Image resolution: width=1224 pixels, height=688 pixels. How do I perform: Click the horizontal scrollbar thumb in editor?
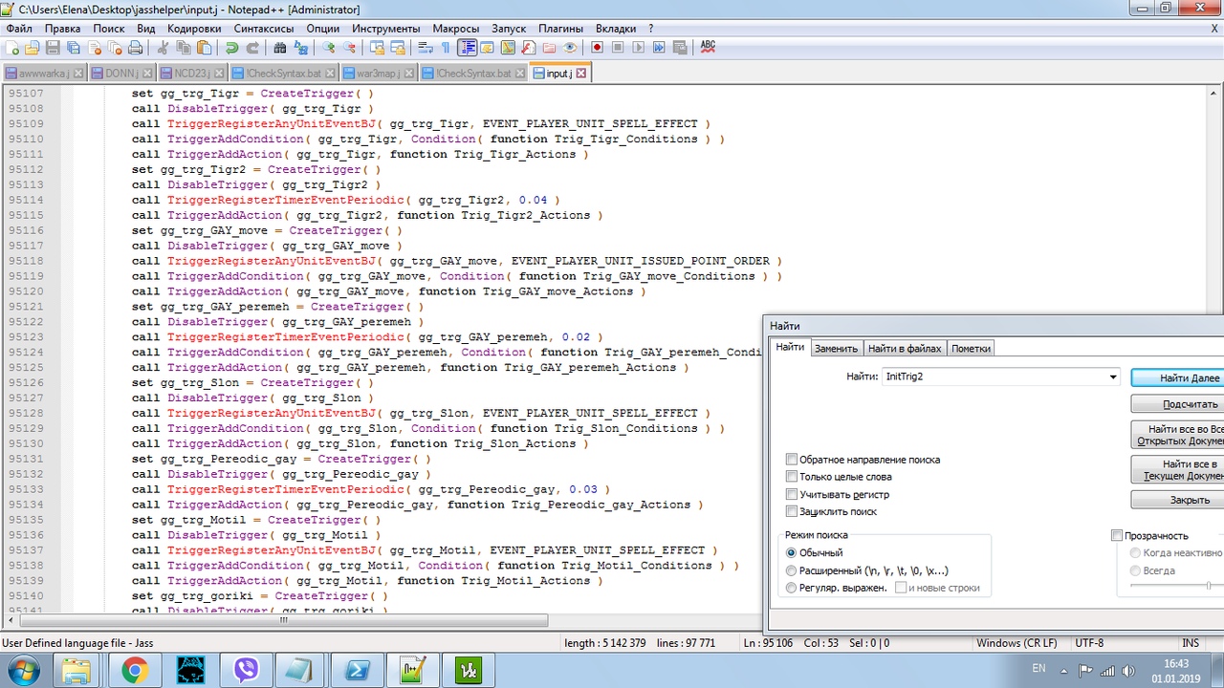pos(282,620)
